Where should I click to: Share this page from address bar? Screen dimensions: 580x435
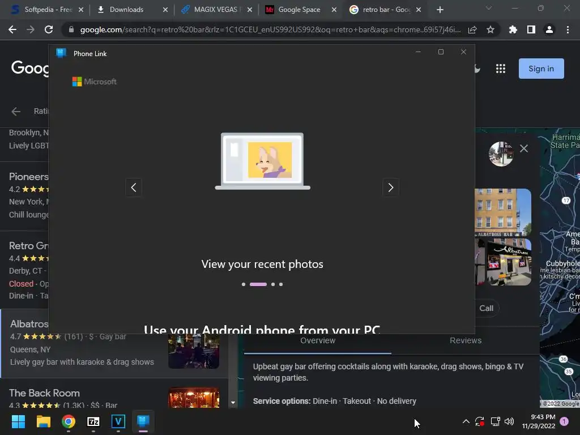(x=472, y=29)
